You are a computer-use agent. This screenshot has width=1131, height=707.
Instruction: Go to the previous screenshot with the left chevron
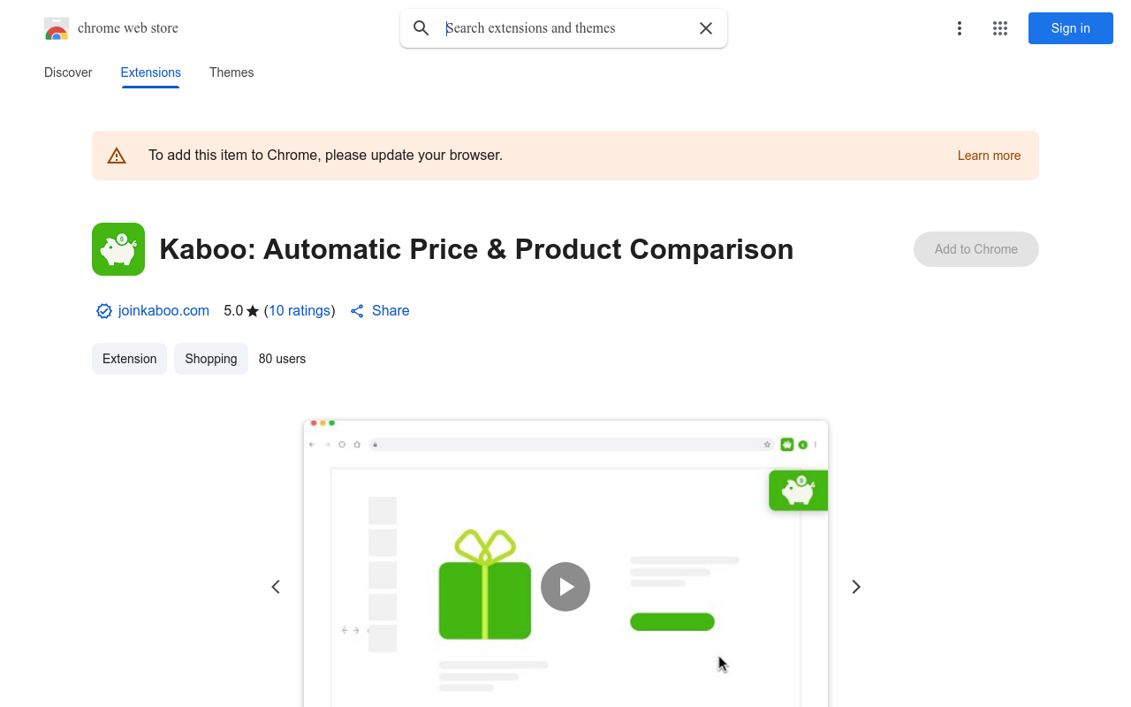point(276,586)
